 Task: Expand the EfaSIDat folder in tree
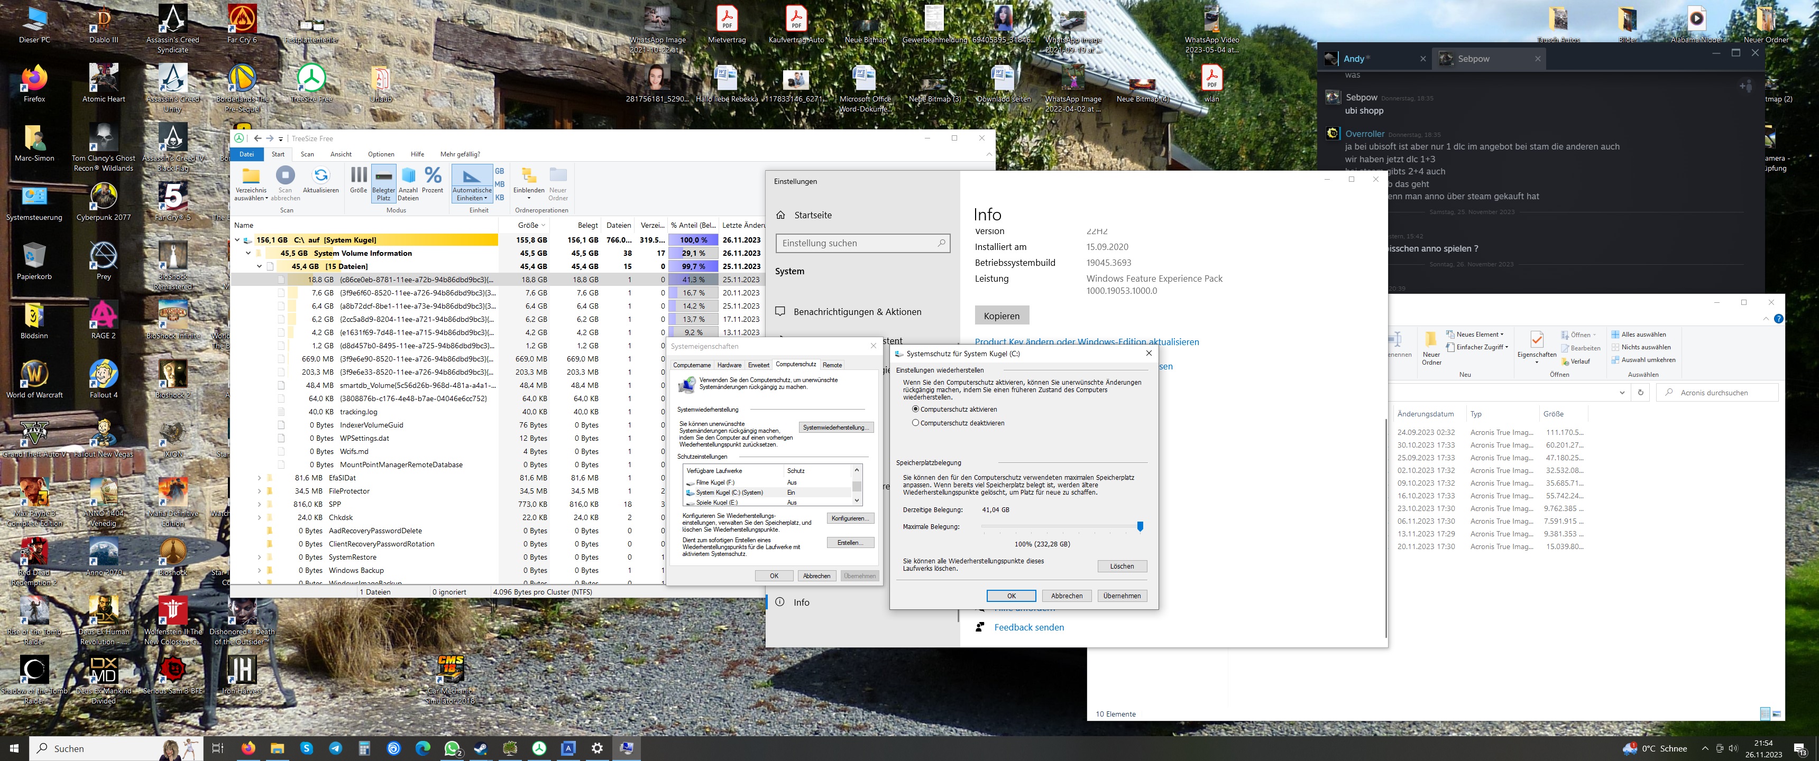click(259, 478)
